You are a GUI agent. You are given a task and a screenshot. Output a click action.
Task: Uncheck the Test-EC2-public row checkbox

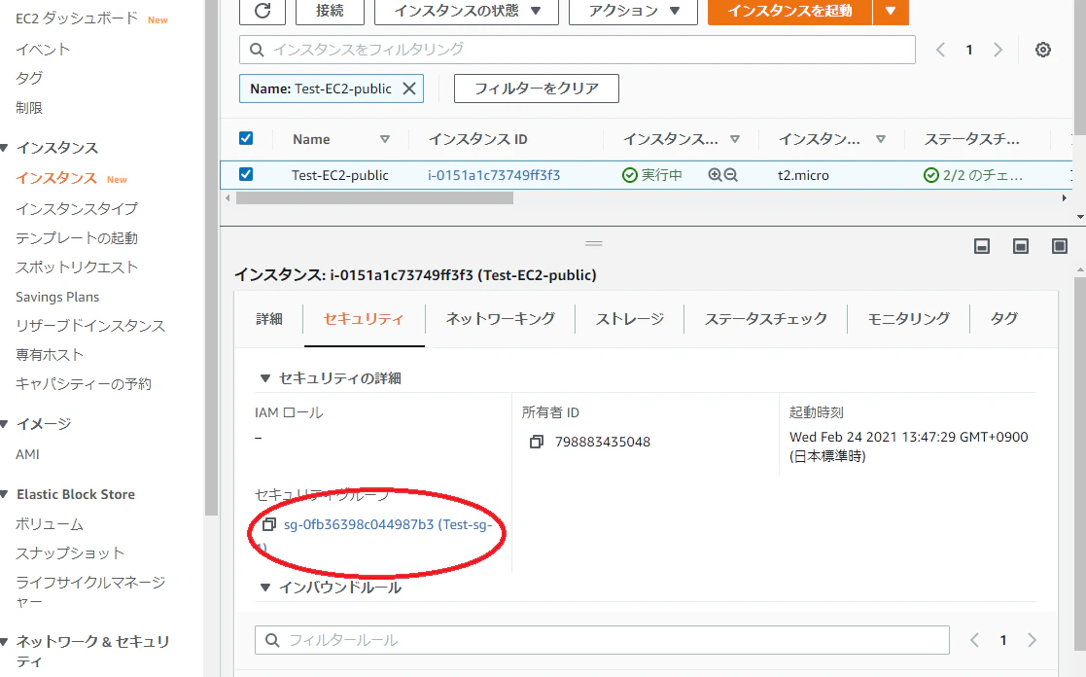pos(246,174)
